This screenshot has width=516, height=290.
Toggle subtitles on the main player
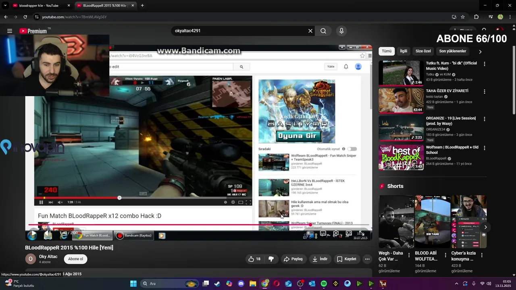323,233
